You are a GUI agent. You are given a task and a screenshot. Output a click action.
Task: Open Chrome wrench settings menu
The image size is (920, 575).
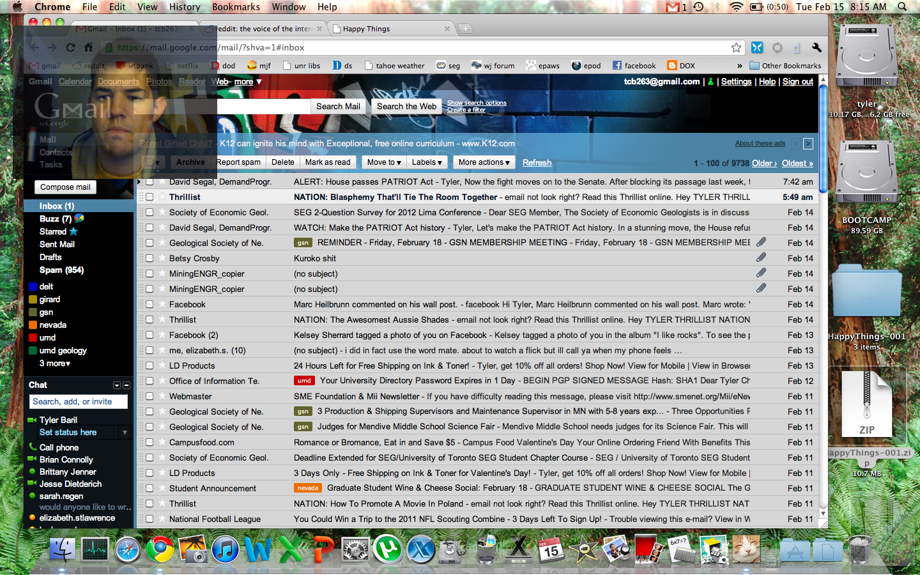[816, 48]
